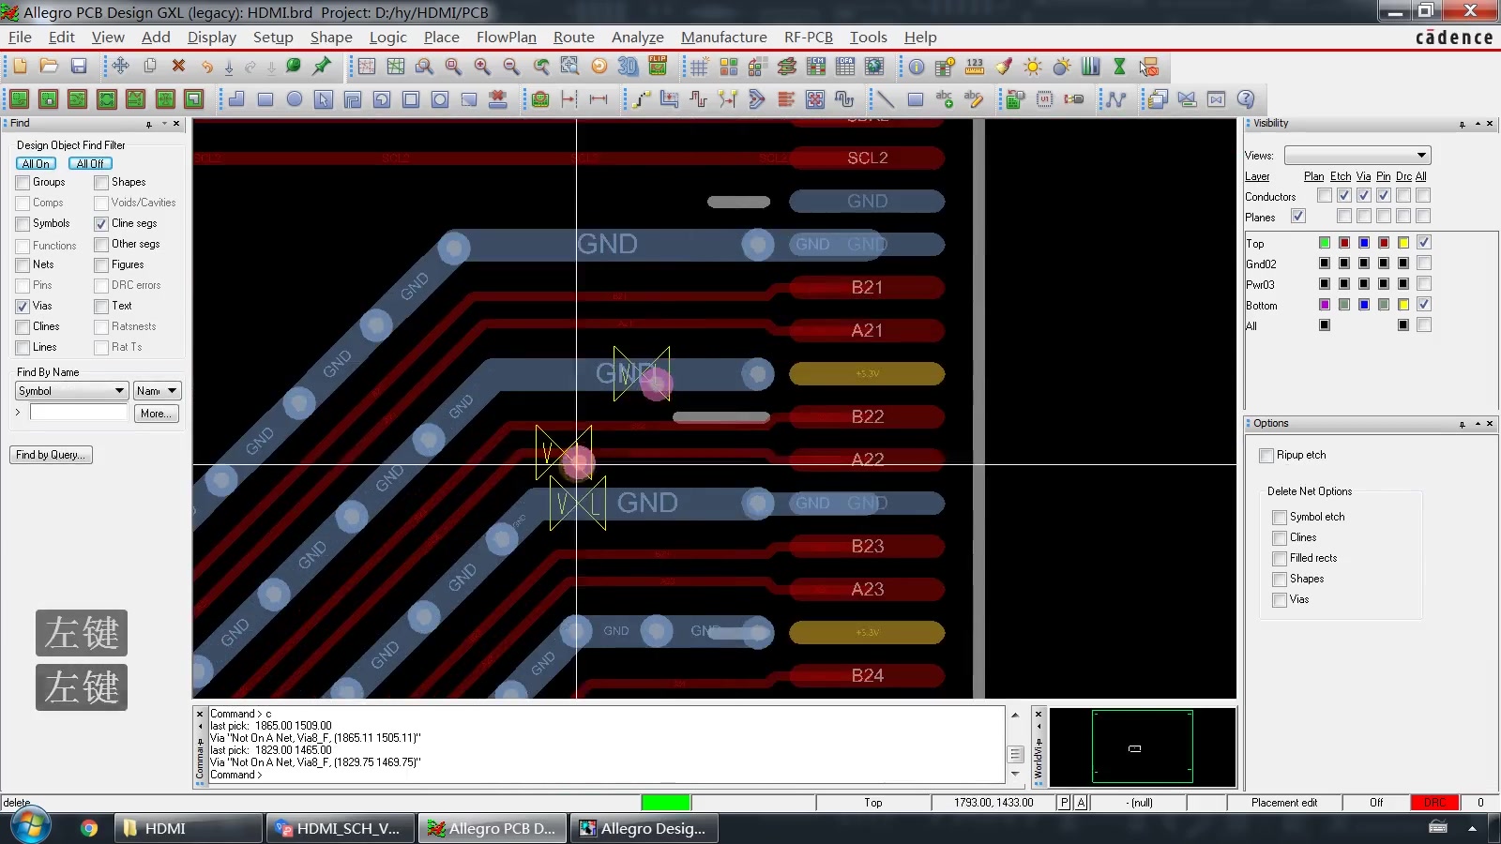Open the Views dropdown in Visibility panel

pyautogui.click(x=1357, y=156)
